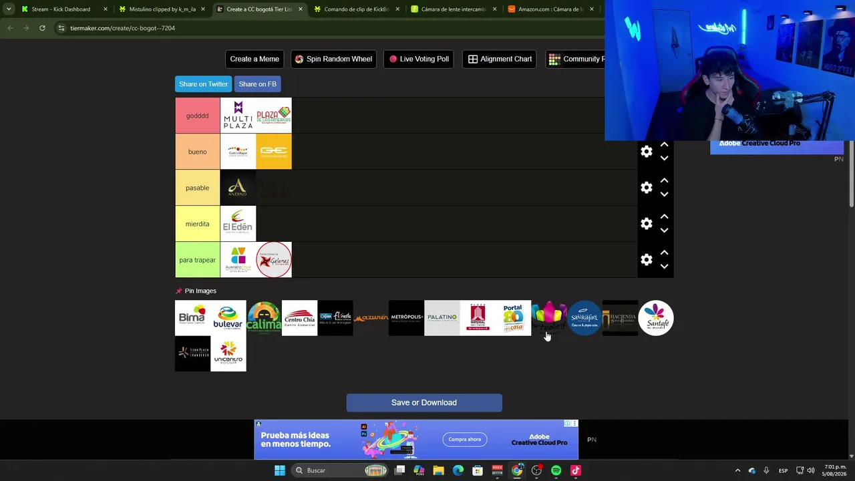The image size is (855, 481).
Task: Switch to the Mistulino clipped tab
Action: tap(162, 9)
